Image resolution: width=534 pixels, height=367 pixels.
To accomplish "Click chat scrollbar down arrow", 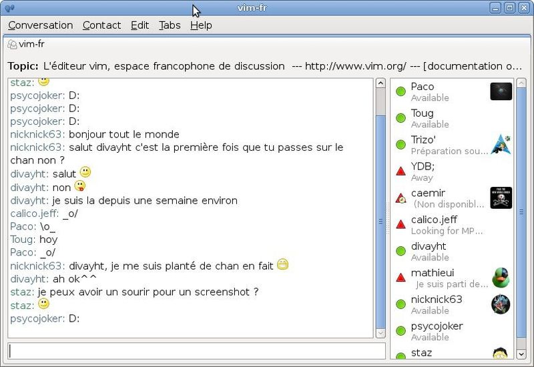I will point(380,332).
